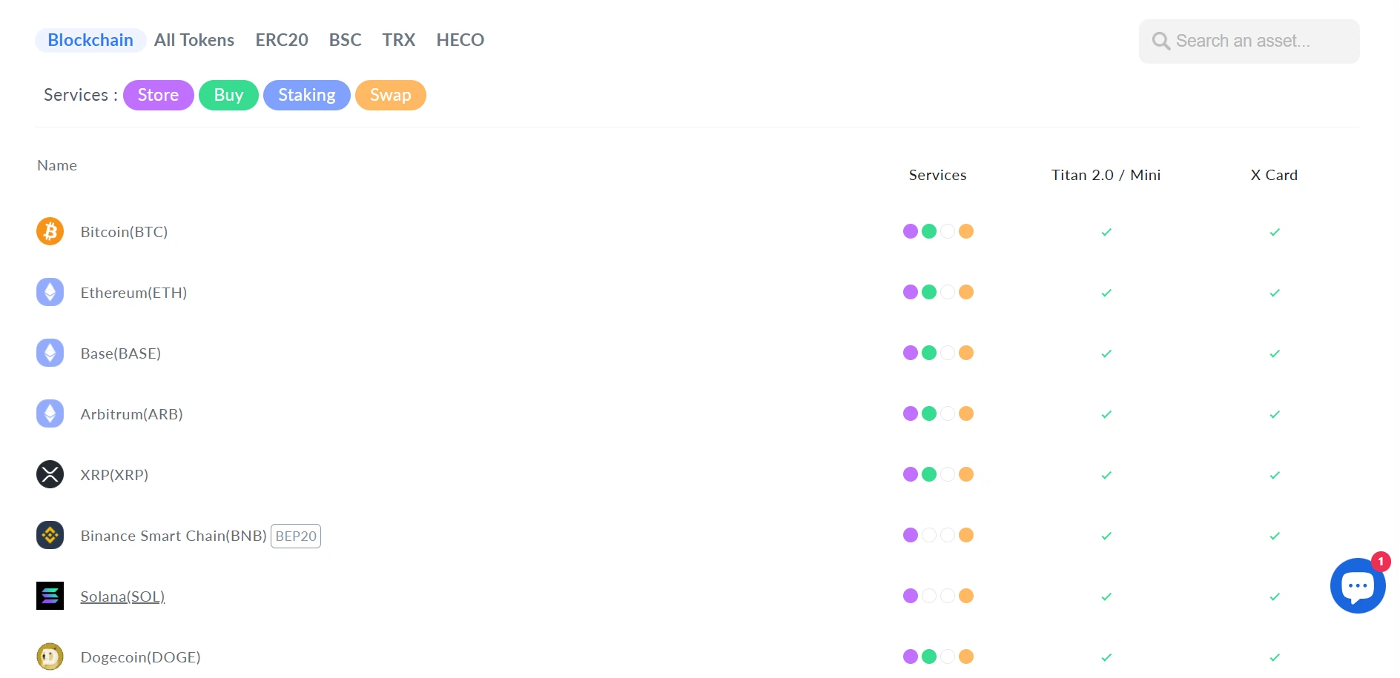Click the BEP20 tag badge
This screenshot has width=1400, height=678.
pos(296,536)
